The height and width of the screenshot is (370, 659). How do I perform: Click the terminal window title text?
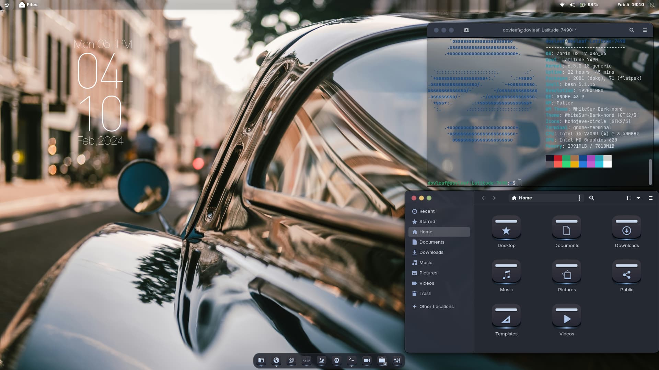click(x=540, y=30)
